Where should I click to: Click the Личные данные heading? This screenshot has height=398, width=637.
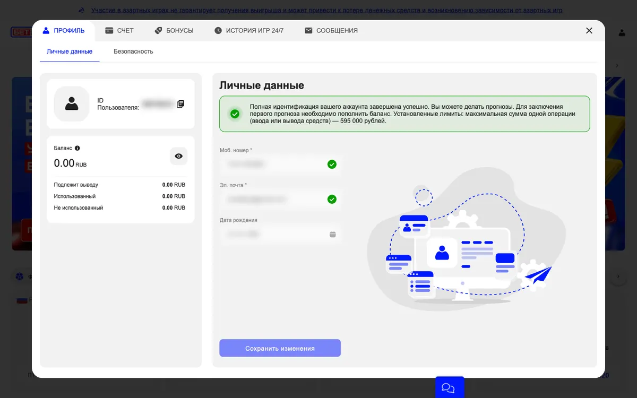click(x=262, y=85)
